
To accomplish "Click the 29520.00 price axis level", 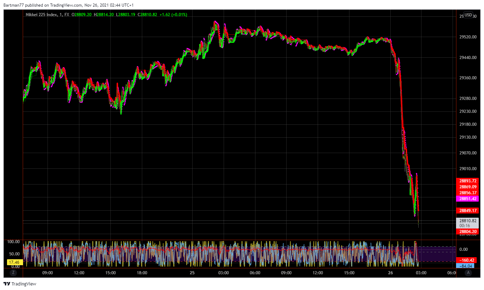I will click(468, 37).
